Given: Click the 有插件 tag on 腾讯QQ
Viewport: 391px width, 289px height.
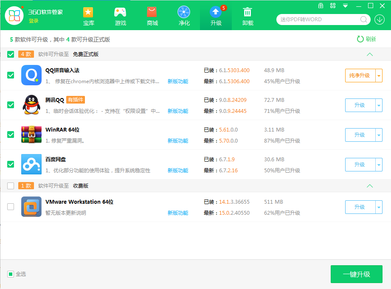Looking at the screenshot, I should (76, 100).
